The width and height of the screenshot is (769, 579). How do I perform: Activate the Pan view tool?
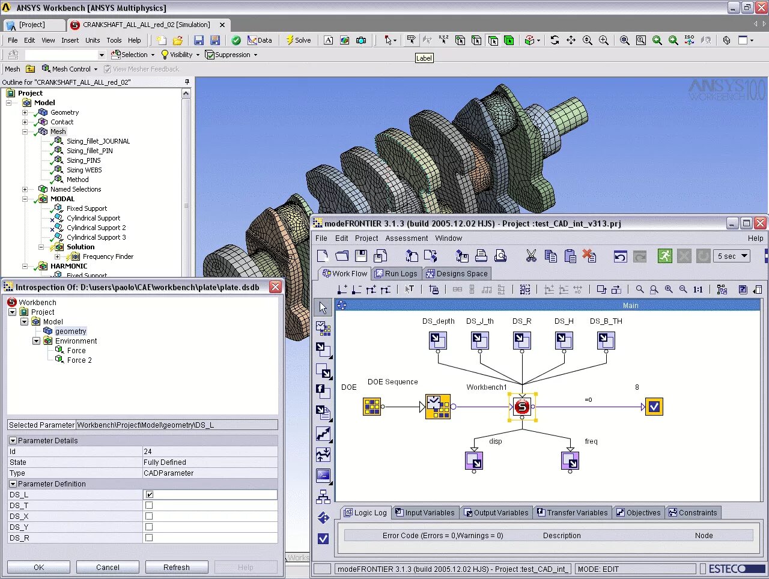point(571,40)
